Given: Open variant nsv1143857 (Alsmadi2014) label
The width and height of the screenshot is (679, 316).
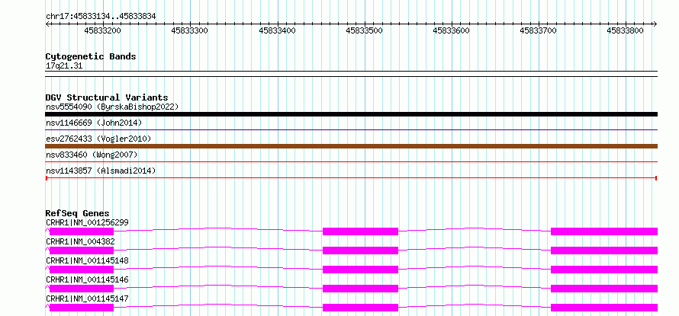Looking at the screenshot, I should tap(101, 171).
